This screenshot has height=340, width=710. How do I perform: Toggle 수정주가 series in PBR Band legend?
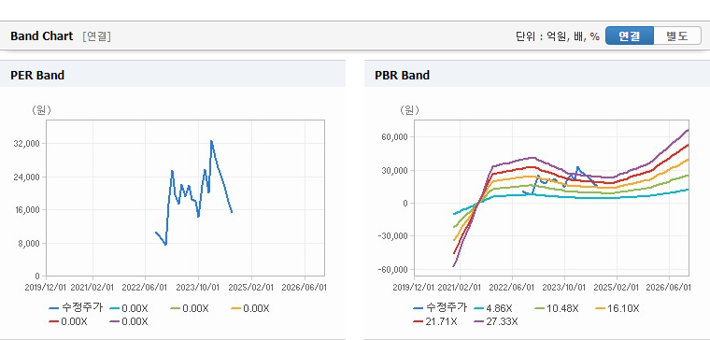click(x=440, y=308)
